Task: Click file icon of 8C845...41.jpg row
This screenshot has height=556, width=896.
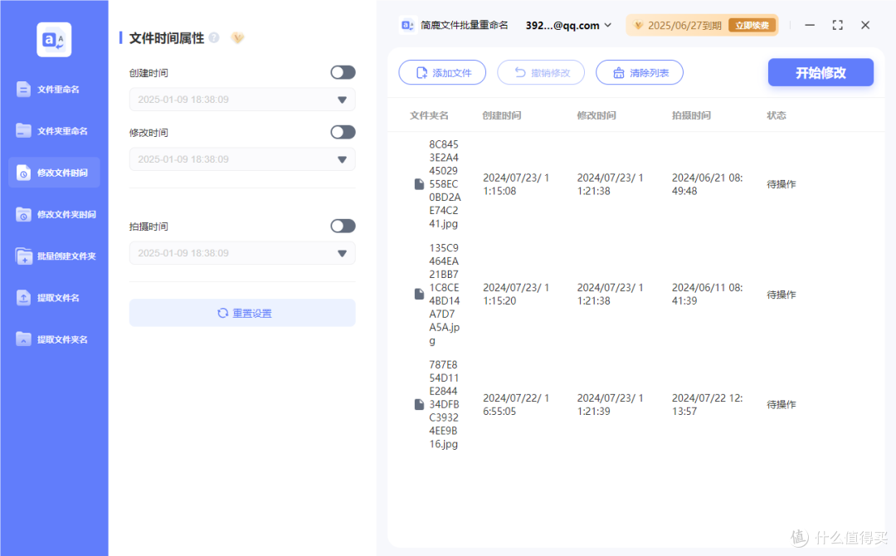Action: [x=419, y=184]
